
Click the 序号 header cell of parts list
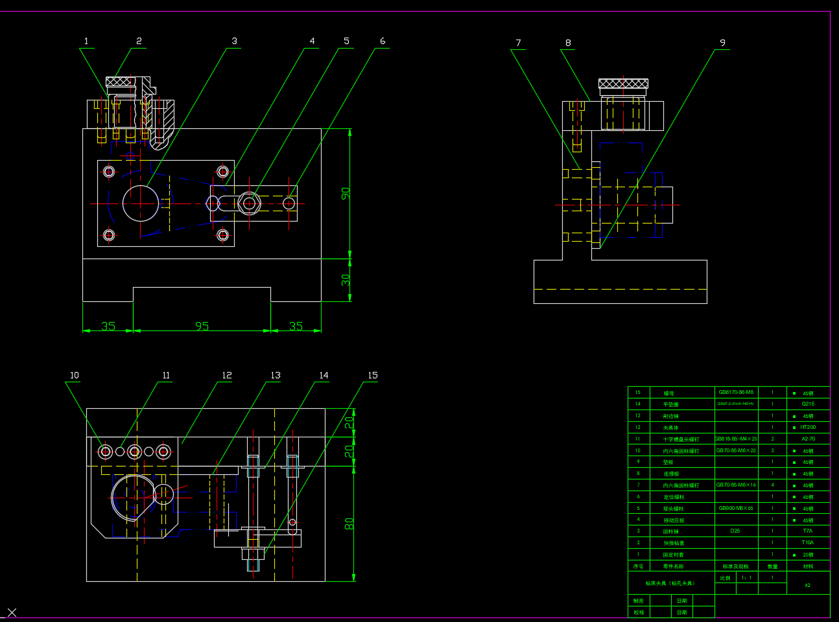[x=639, y=566]
